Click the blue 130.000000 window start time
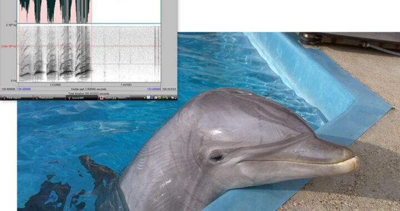The height and width of the screenshot is (211, 400). tap(24, 89)
